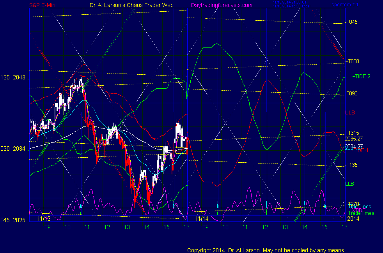Click the '135 2043' price axis label
Image resolution: width=383 pixels, height=253 pixels.
tap(13, 77)
